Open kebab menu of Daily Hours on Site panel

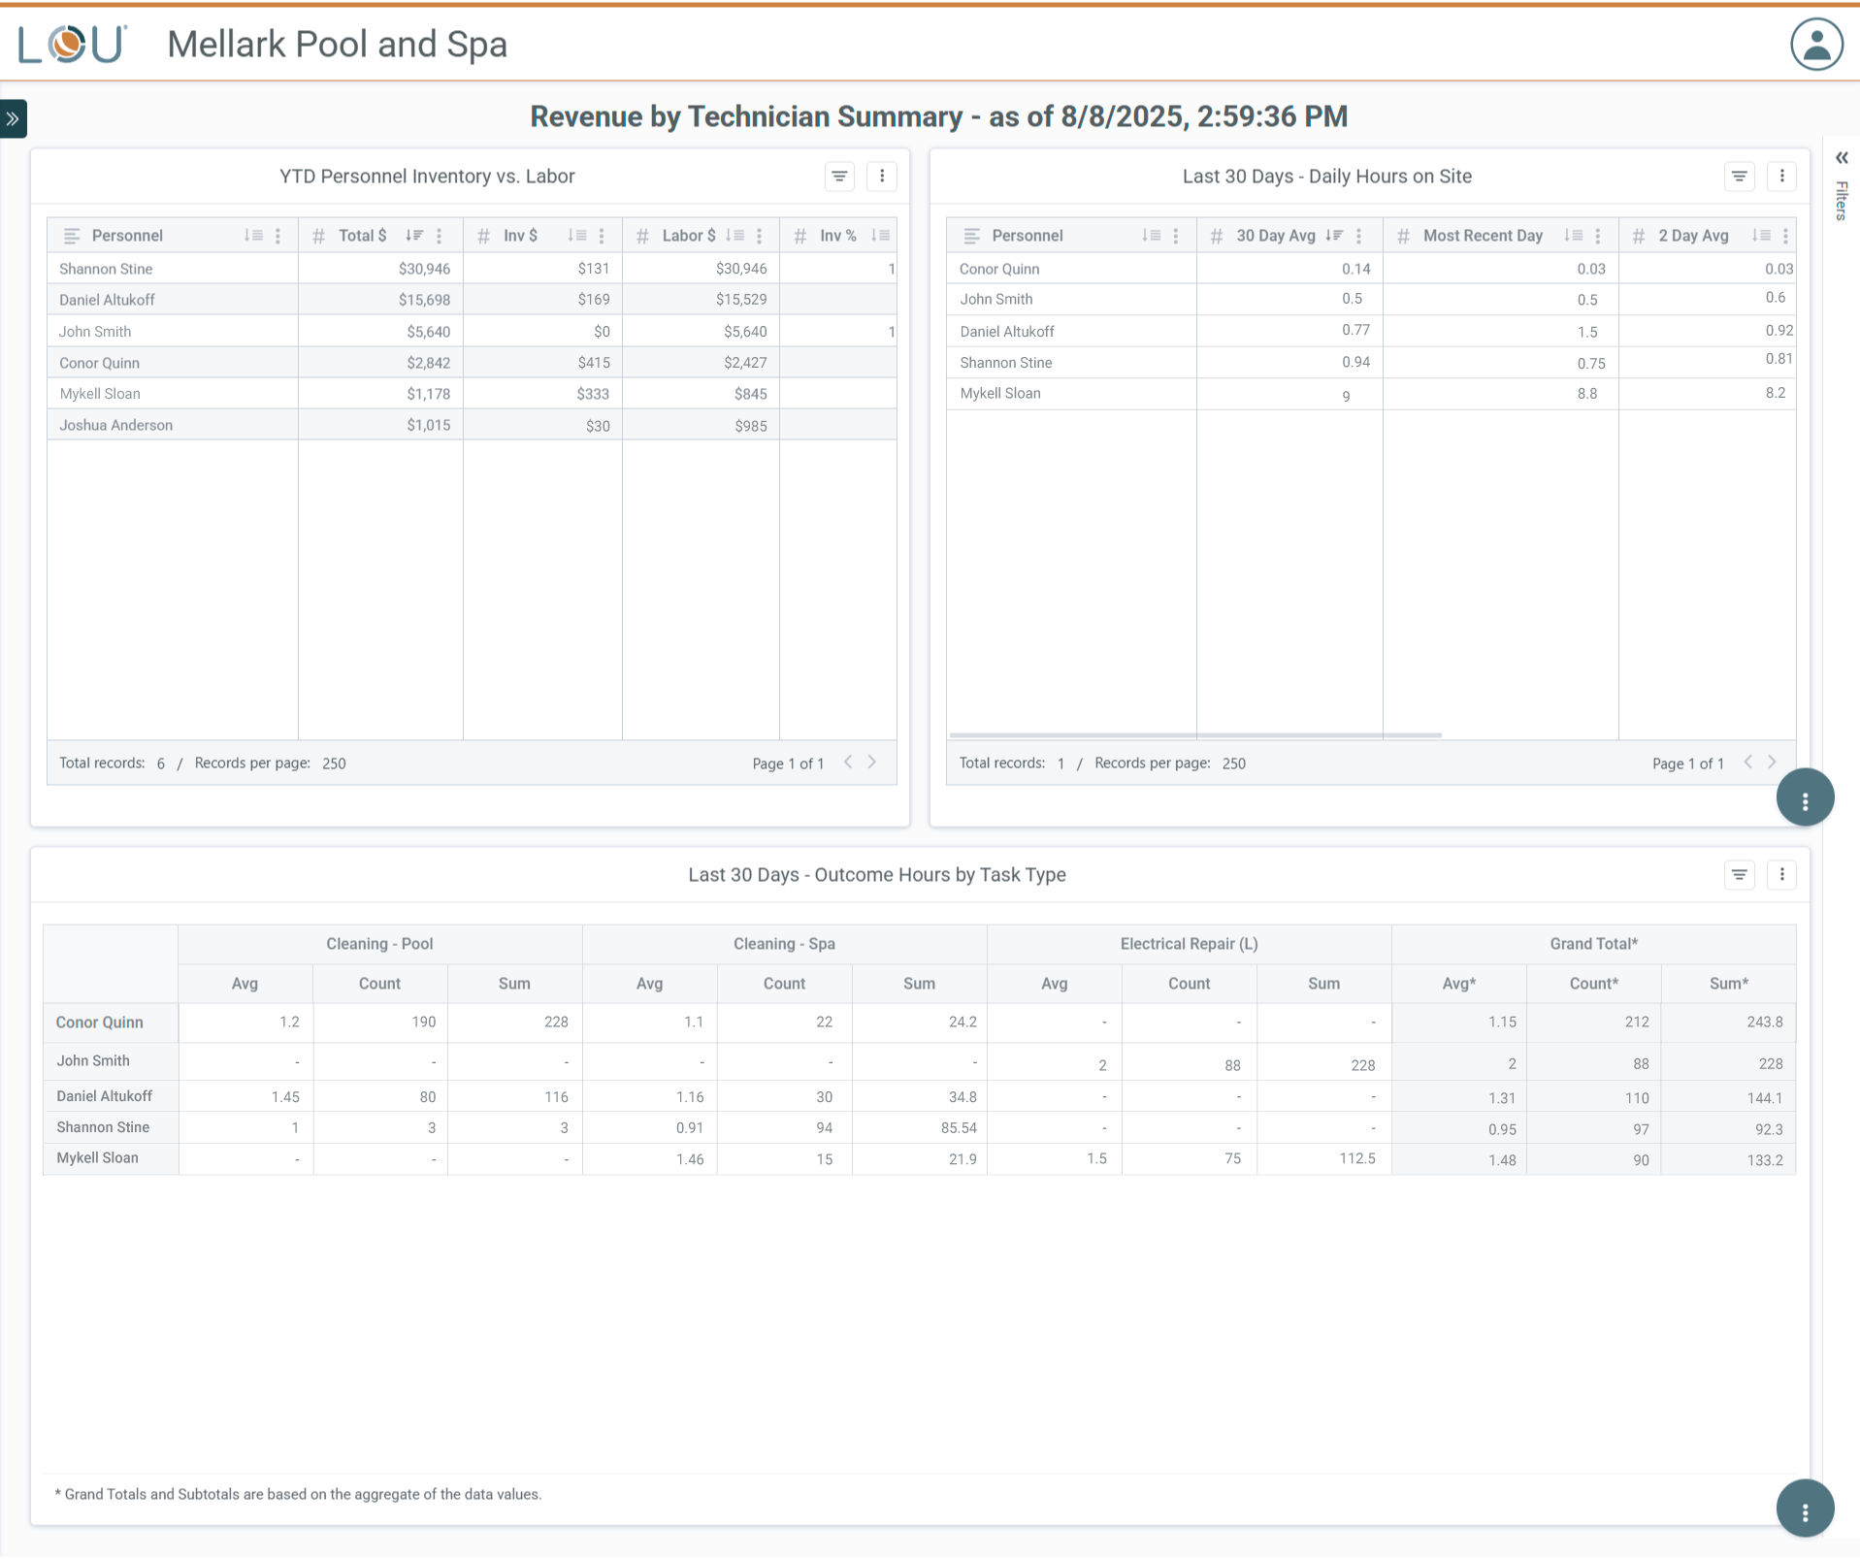point(1781,177)
